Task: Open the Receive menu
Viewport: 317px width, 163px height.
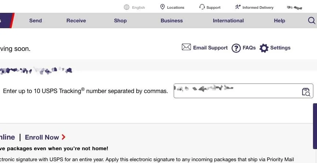Action: [76, 21]
